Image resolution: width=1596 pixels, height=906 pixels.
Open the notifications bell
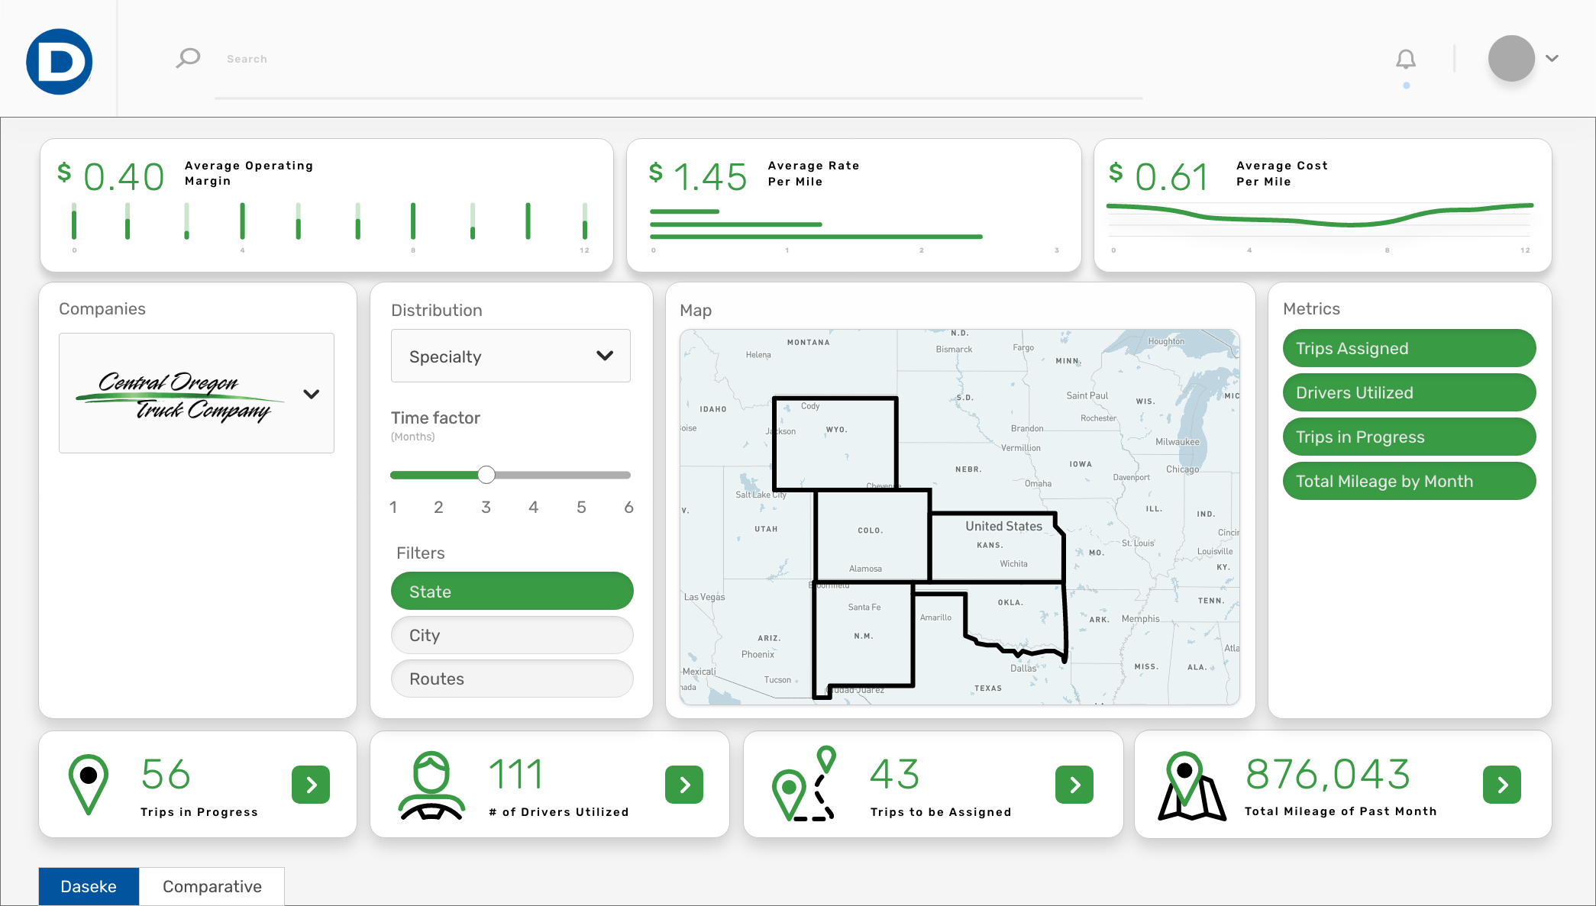1406,59
